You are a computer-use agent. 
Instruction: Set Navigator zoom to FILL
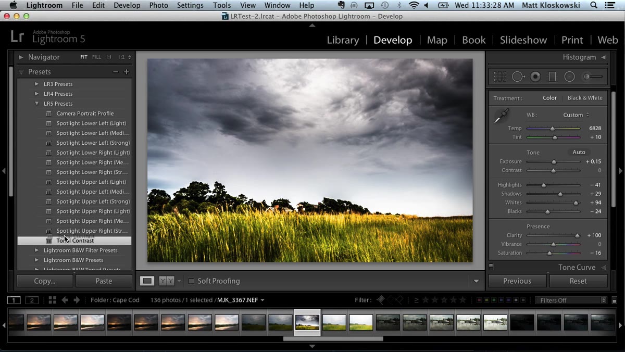point(96,57)
